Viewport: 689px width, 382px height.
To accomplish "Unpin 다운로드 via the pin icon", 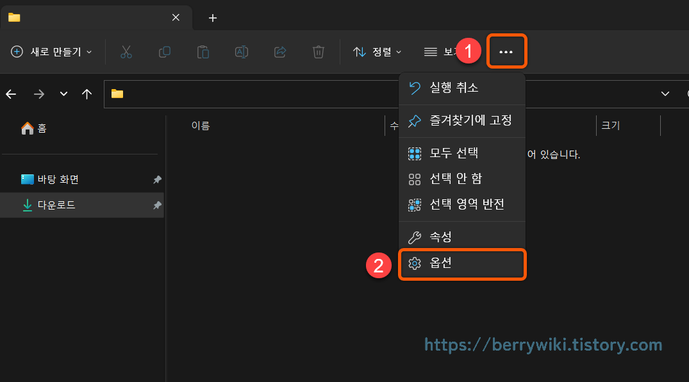I will point(157,205).
